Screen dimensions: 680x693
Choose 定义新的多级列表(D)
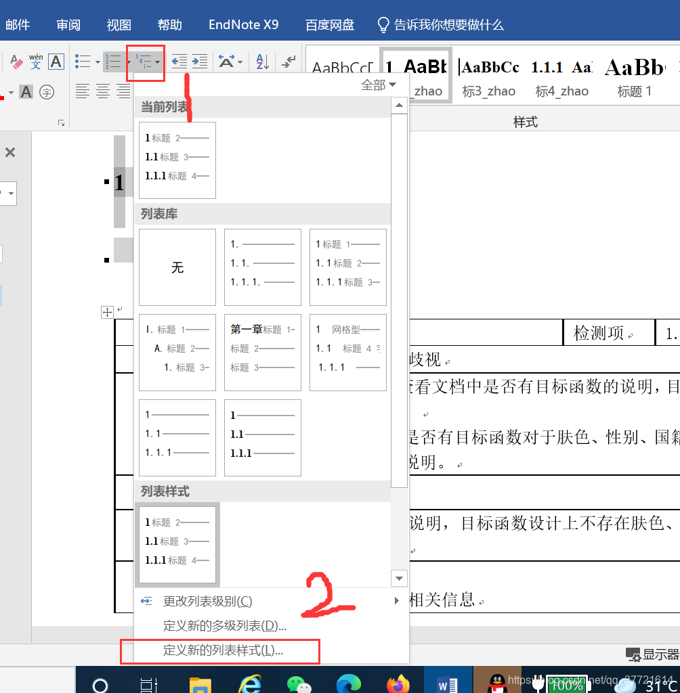point(271,625)
